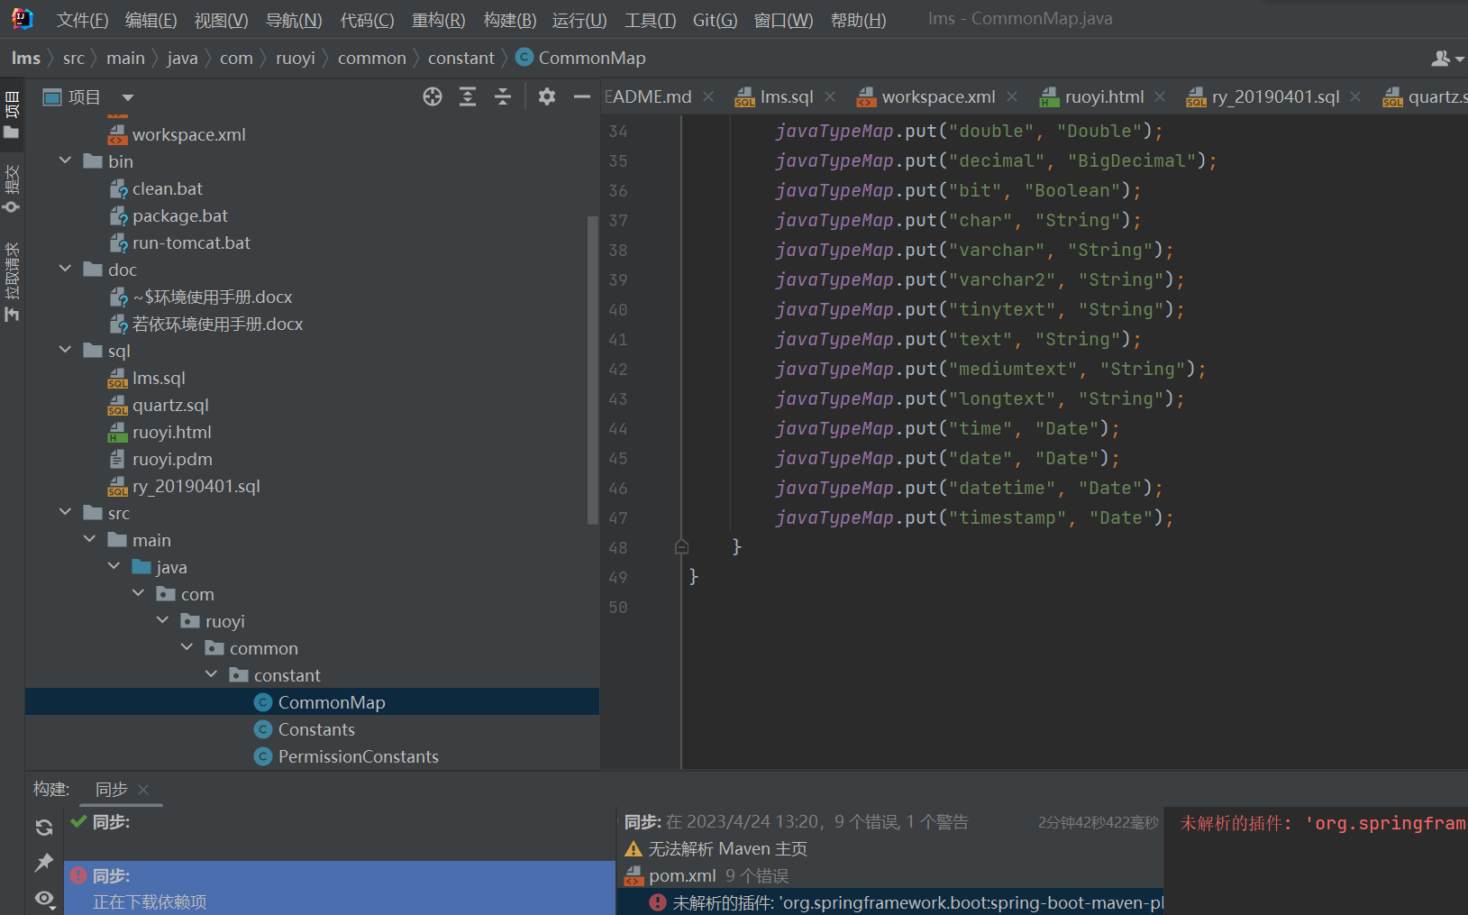Select the Constants class in tree
The image size is (1468, 915).
pyautogui.click(x=316, y=729)
